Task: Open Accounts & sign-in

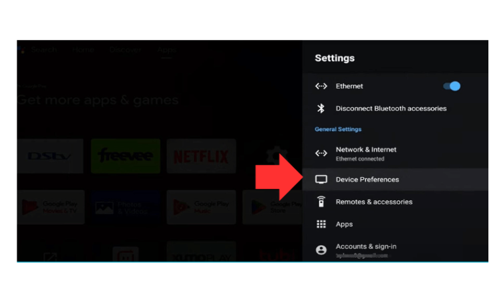Action: (395, 250)
